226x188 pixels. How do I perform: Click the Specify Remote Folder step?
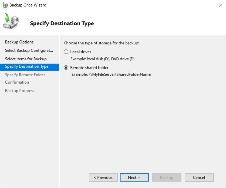25,75
